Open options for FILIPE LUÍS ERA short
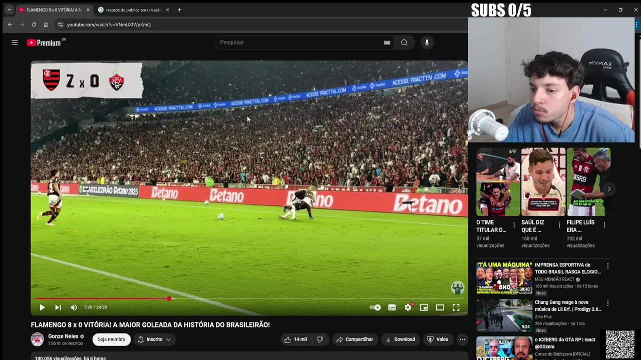 [x=604, y=225]
